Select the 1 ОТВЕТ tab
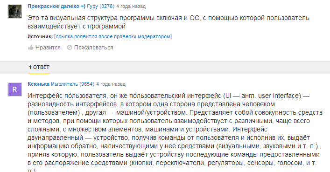Image resolution: width=330 pixels, height=172 pixels. coord(39,67)
